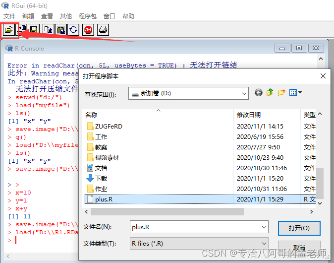Create a new folder icon
Viewport: 334px width, 263px height.
281,92
